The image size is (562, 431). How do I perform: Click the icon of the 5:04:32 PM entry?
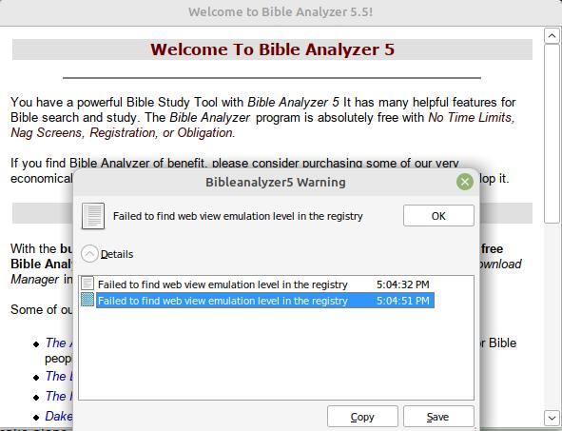87,284
